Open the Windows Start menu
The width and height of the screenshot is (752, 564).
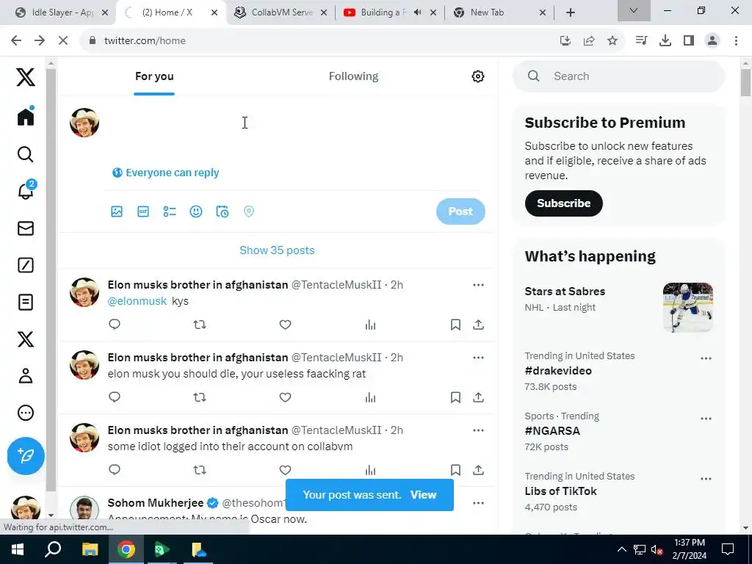(x=18, y=549)
